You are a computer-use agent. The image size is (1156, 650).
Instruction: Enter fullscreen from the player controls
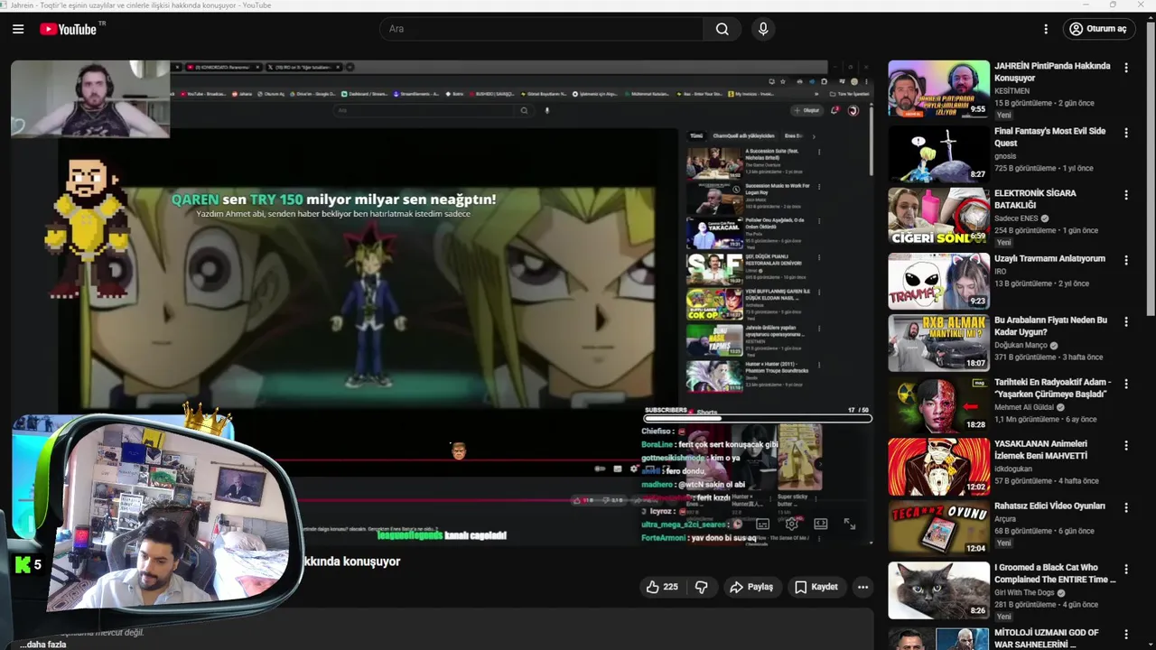pyautogui.click(x=849, y=524)
